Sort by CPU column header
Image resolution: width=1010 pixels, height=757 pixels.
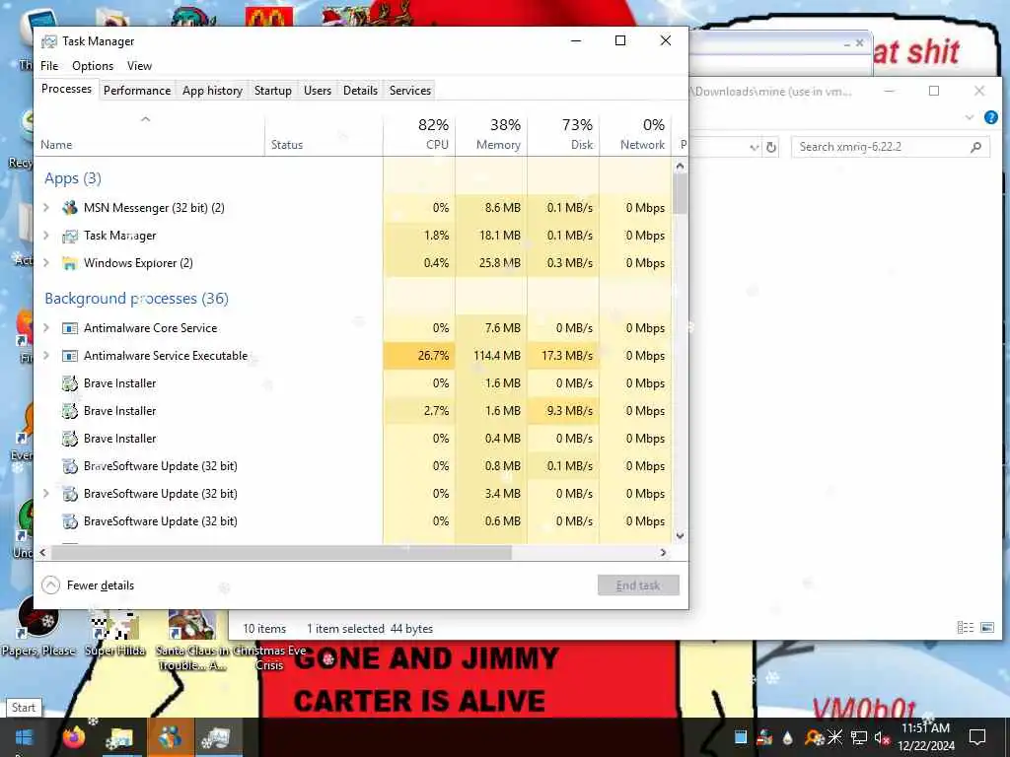pos(419,134)
